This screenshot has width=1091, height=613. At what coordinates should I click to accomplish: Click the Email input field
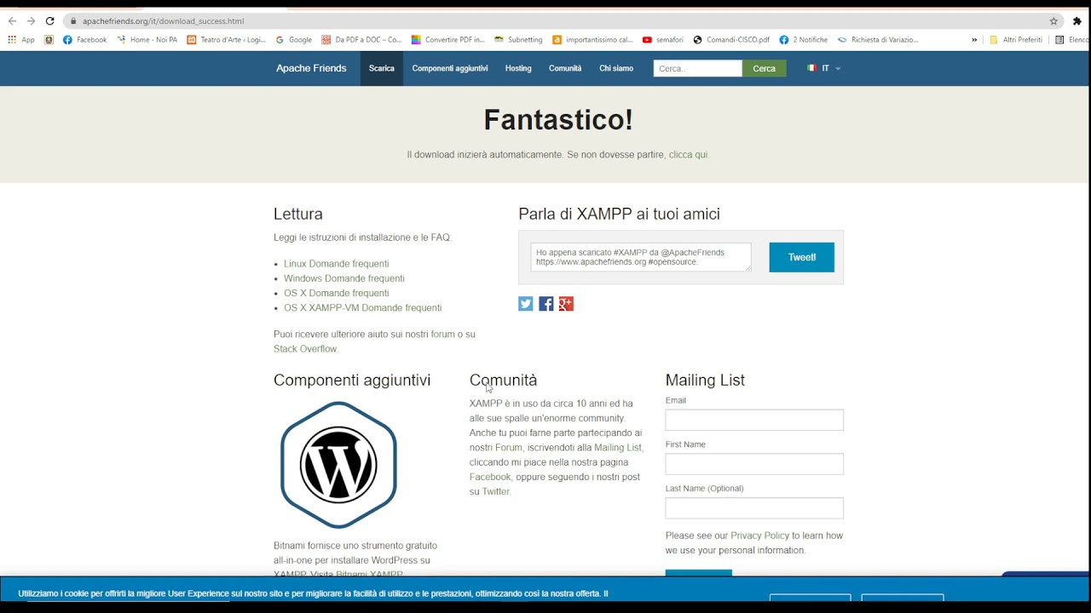754,420
